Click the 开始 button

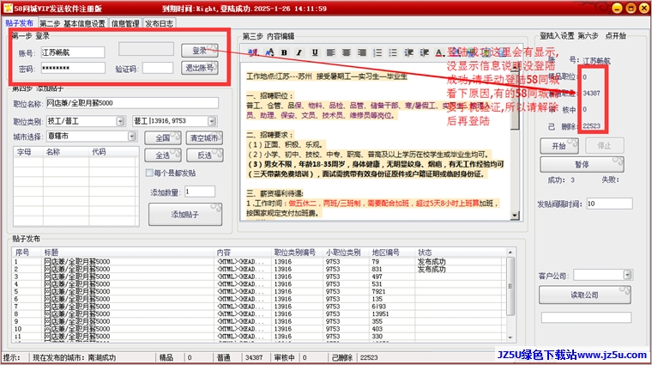pyautogui.click(x=558, y=146)
